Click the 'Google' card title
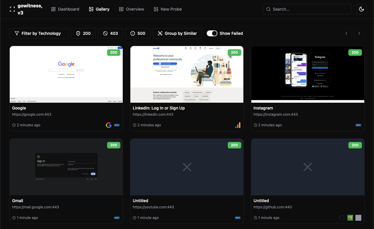374x229 pixels. tap(19, 108)
